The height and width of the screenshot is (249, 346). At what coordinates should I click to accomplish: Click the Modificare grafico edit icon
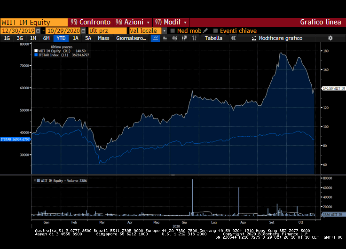tap(254, 38)
